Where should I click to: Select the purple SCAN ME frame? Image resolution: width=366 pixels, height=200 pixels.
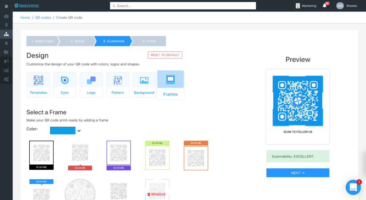(x=119, y=155)
